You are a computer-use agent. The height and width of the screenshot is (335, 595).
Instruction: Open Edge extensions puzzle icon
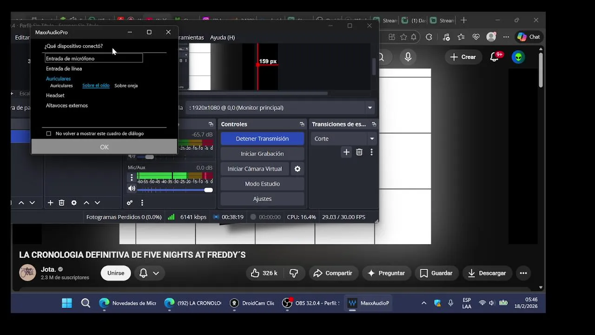tap(429, 37)
